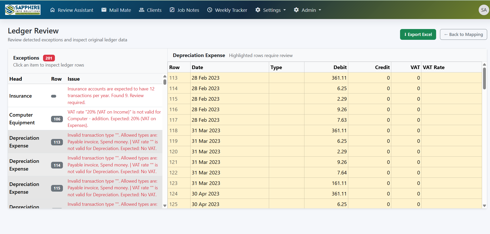Click the debit 161.11 in row 123
Screen dimensions: 490x234
coord(339,183)
